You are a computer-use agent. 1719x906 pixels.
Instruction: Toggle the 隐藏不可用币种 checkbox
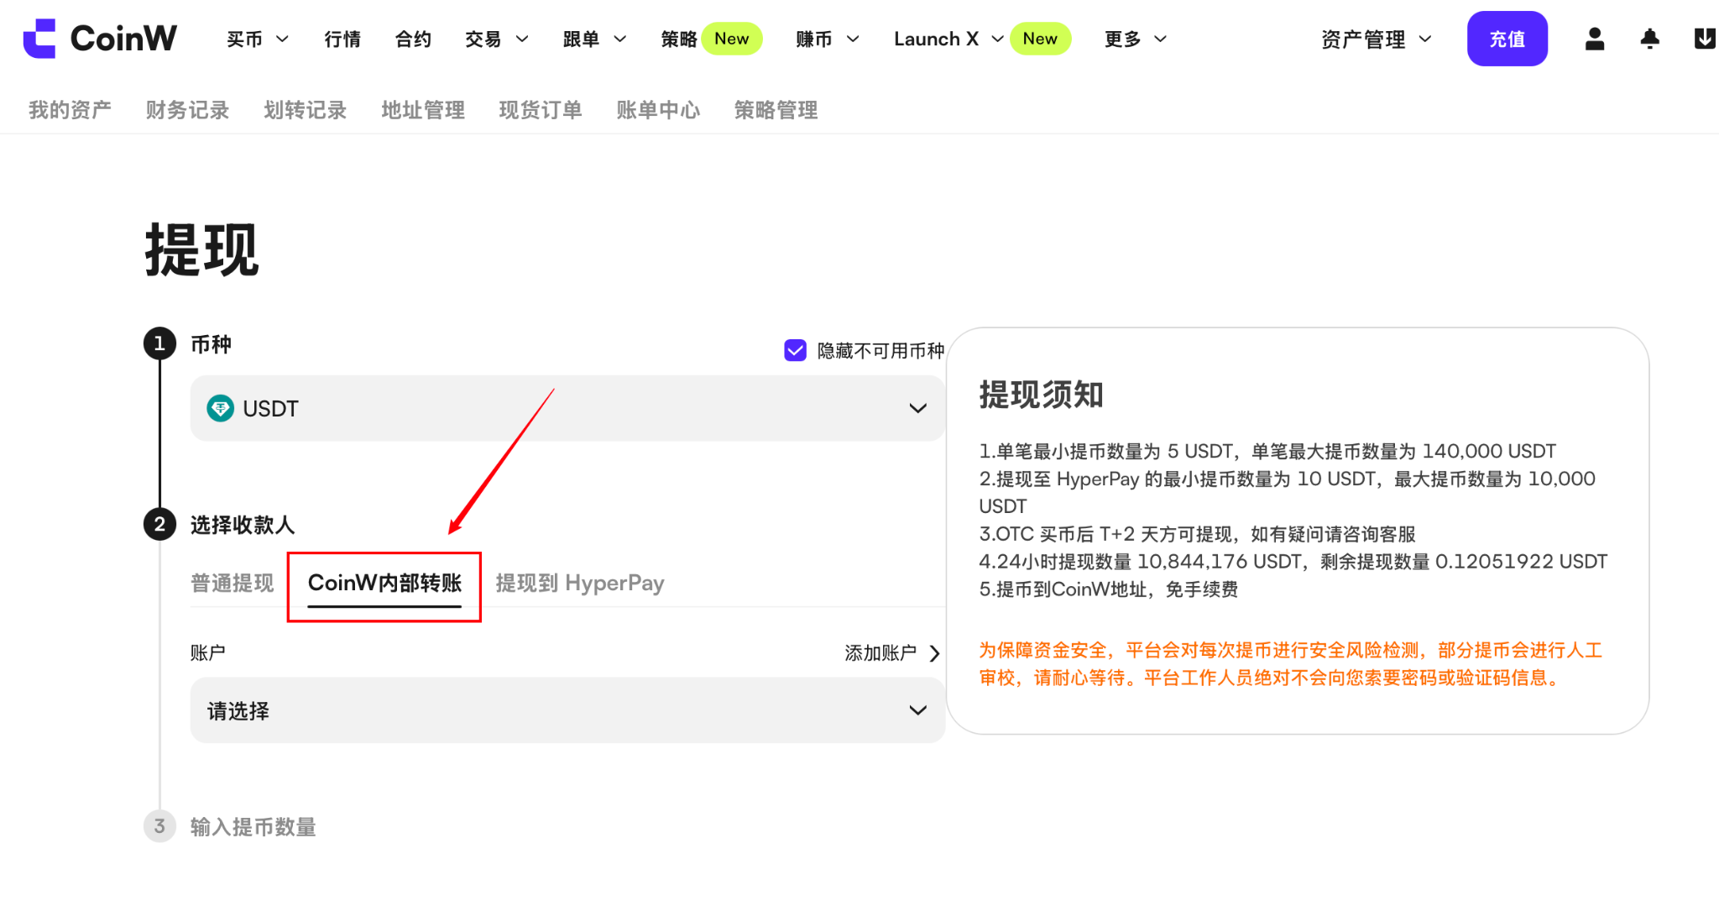pos(795,350)
